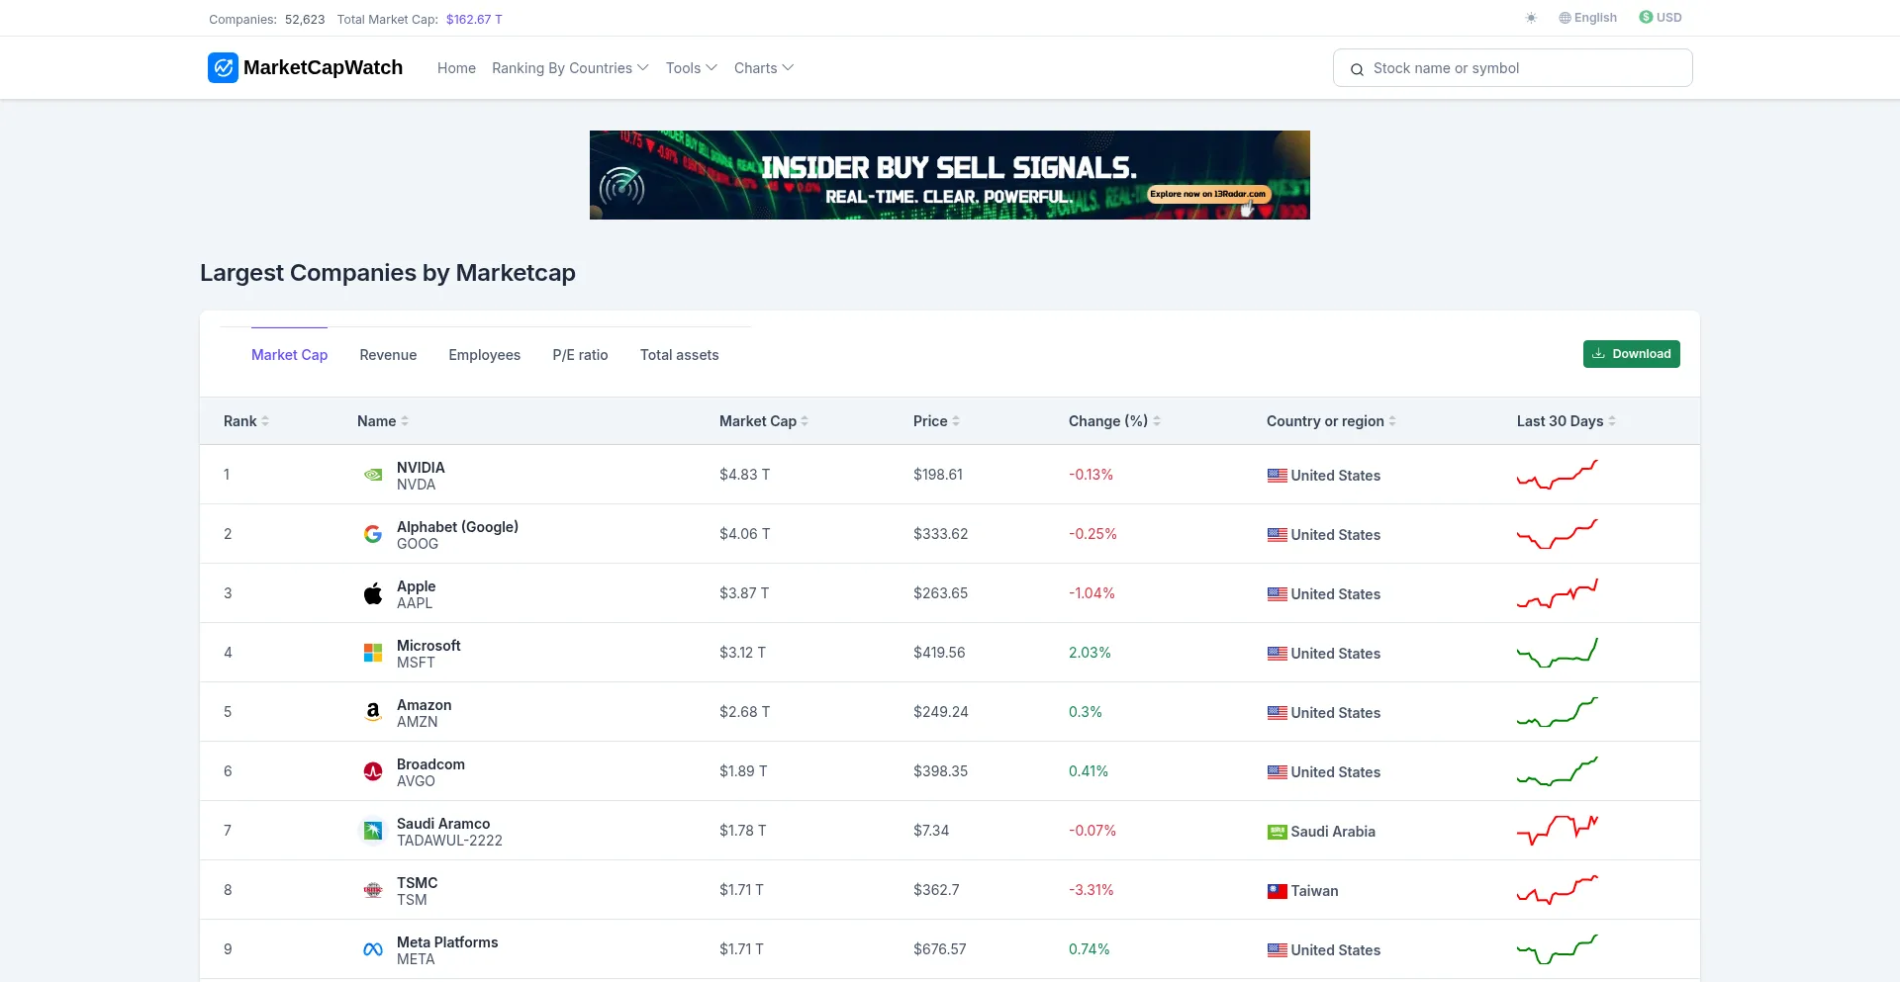Click the search magnifier icon

click(1357, 69)
